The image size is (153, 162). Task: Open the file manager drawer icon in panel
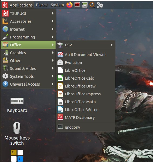click(x=85, y=5)
